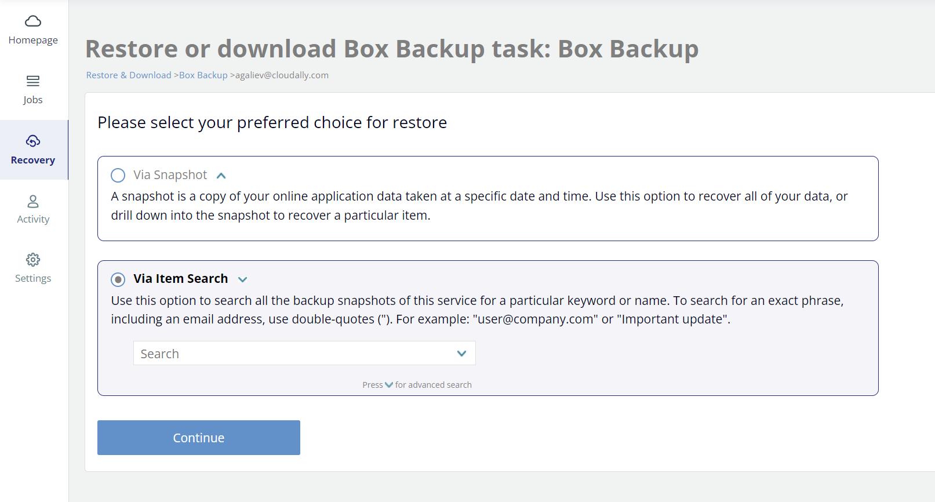Expand the Via Item Search chevron
Image resolution: width=935 pixels, height=502 pixels.
coord(242,279)
